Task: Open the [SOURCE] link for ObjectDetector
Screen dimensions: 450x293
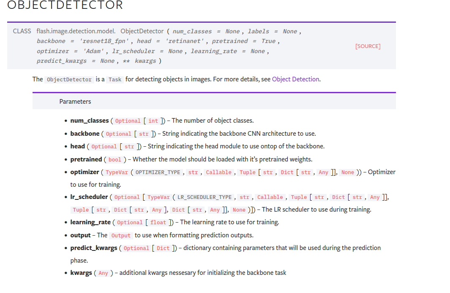Action: (368, 46)
